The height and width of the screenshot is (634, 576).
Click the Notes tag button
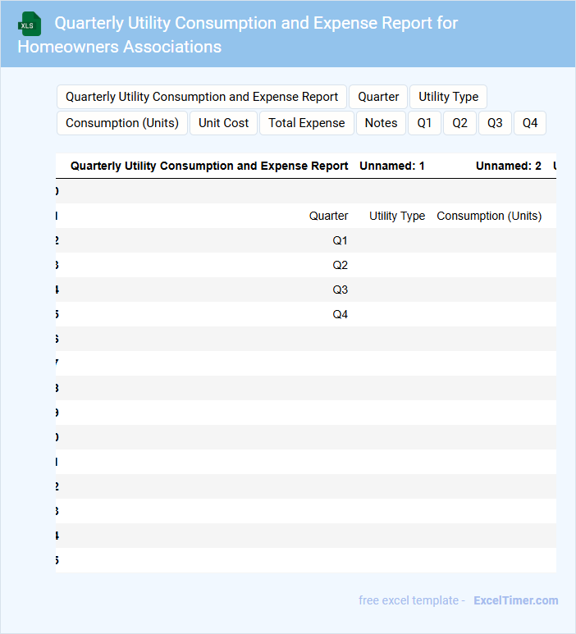click(x=381, y=123)
